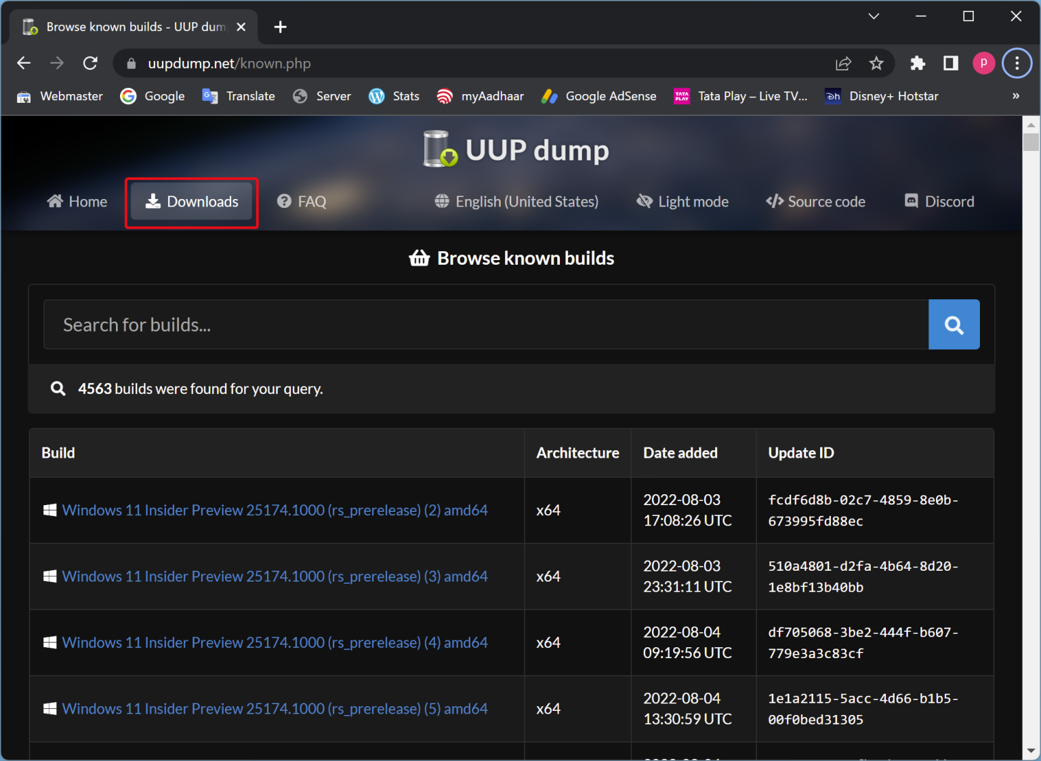Open Tata Play bookmark

[741, 96]
